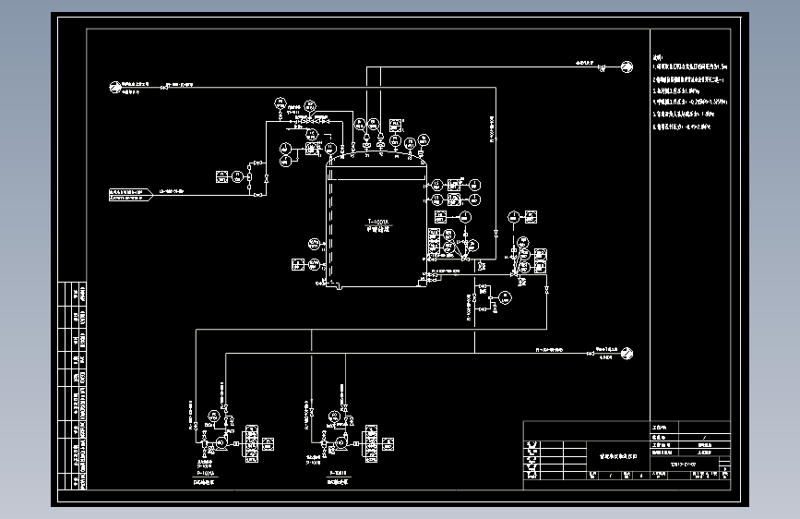Image resolution: width=800 pixels, height=519 pixels.
Task: Click the P-1001A pump label under the left pump
Action: click(205, 474)
